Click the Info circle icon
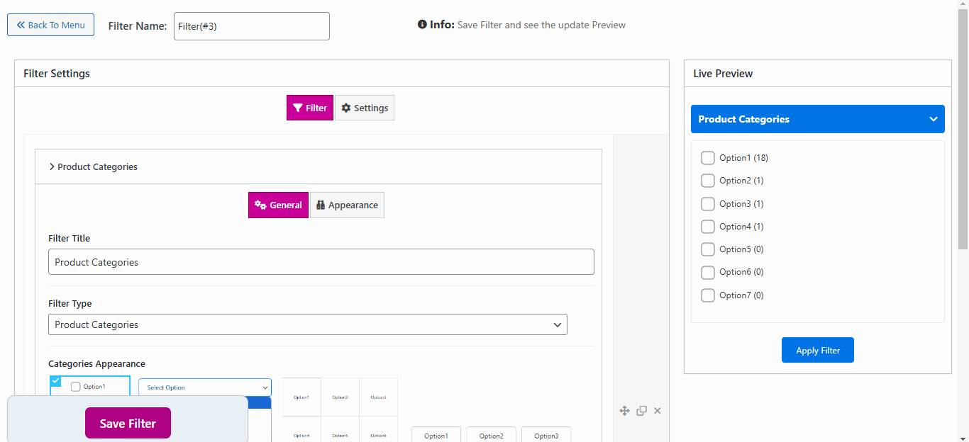The height and width of the screenshot is (442, 969). [422, 25]
